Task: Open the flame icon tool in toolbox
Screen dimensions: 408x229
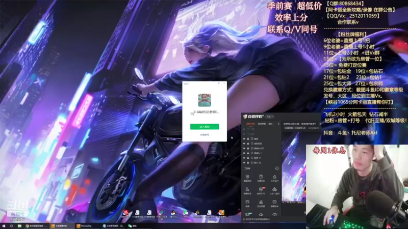Action: pyautogui.click(x=274, y=178)
